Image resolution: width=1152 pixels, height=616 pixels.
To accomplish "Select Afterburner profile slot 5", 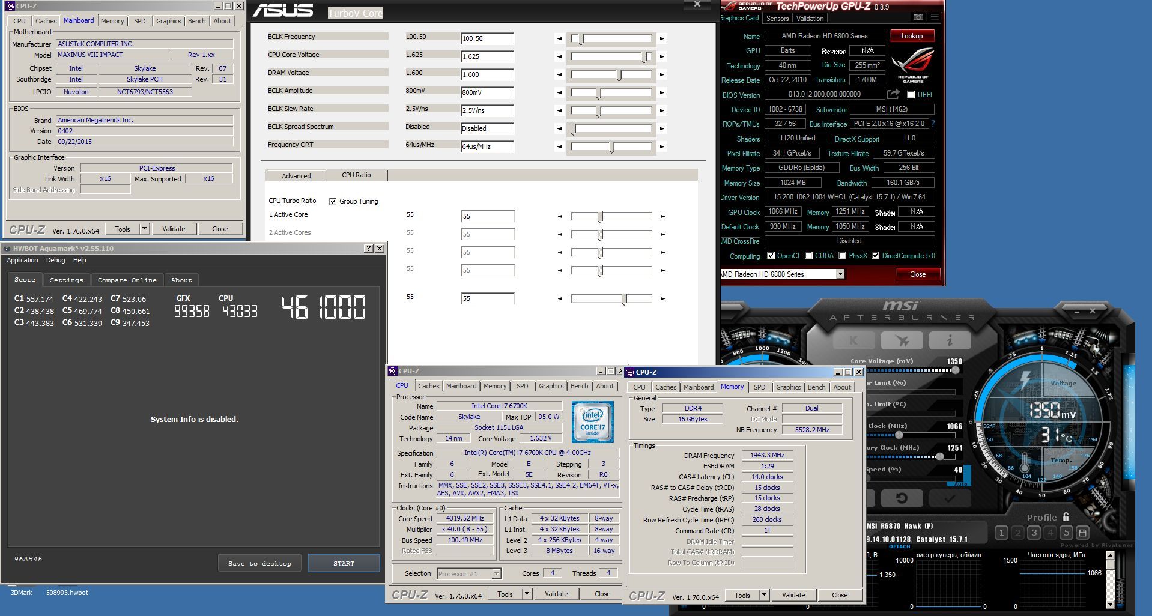I will click(x=1066, y=533).
